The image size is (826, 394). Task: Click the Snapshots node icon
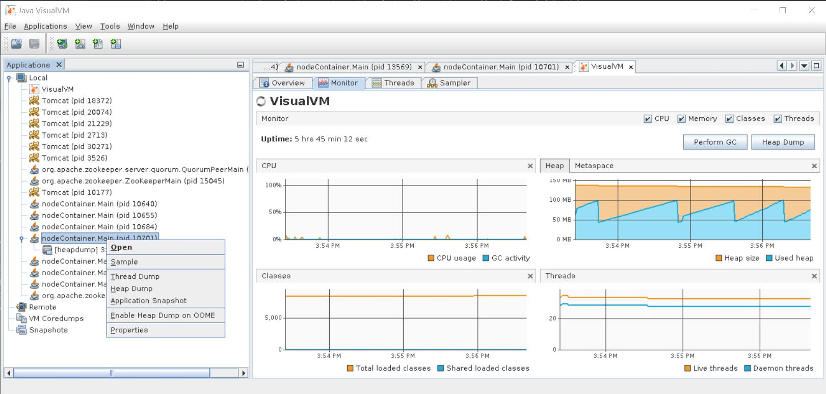click(21, 330)
